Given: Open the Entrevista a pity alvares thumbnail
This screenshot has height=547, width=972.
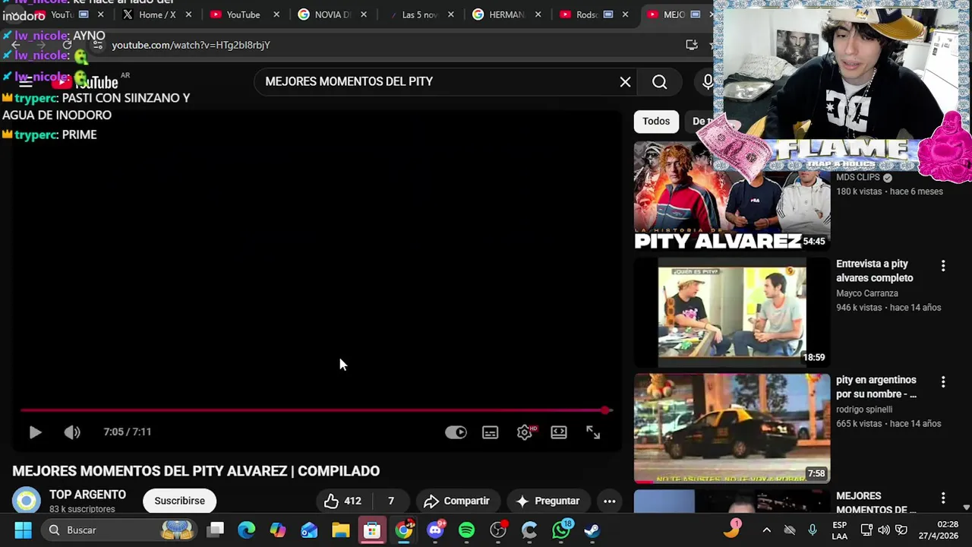Looking at the screenshot, I should (732, 312).
